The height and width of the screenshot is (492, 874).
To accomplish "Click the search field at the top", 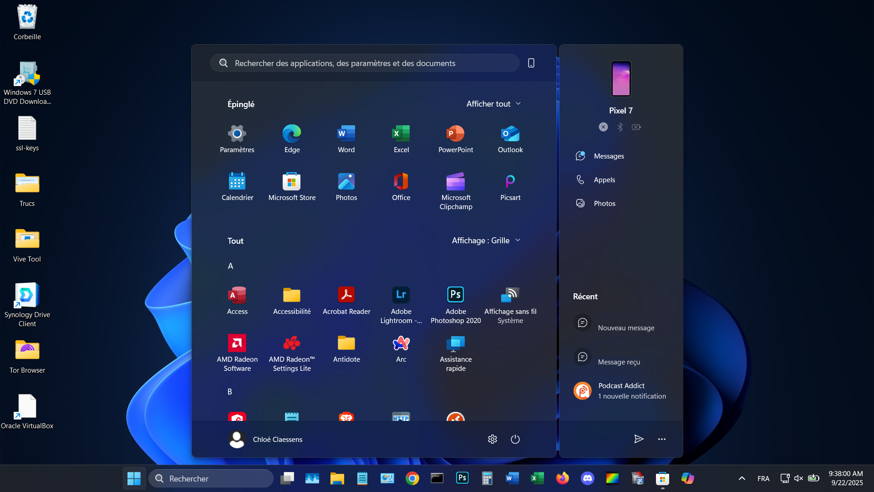I will tap(364, 63).
